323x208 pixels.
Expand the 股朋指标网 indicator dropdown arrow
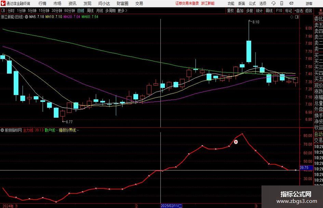(2, 130)
